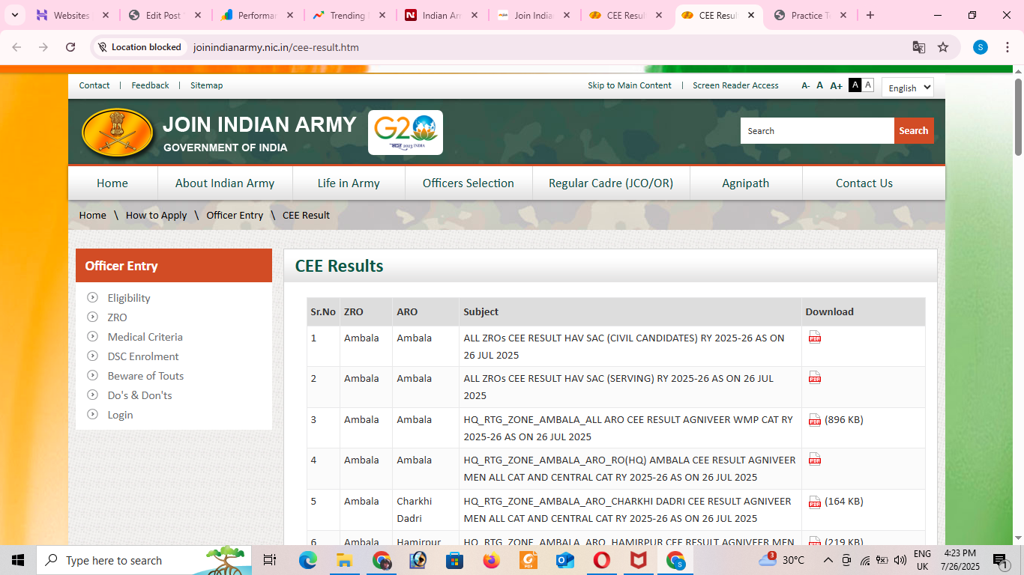Open the About Indian Army menu
The width and height of the screenshot is (1024, 575).
(225, 183)
